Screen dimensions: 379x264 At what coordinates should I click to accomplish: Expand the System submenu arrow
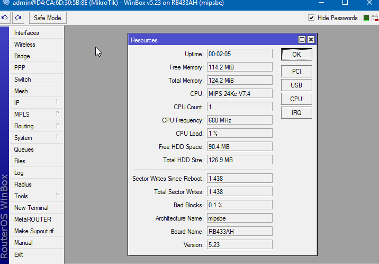point(58,137)
